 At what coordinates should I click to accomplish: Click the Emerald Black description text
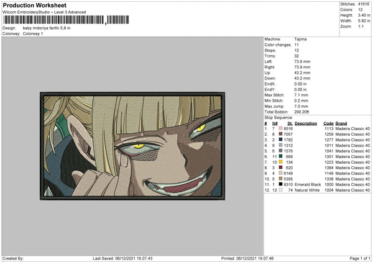point(308,184)
